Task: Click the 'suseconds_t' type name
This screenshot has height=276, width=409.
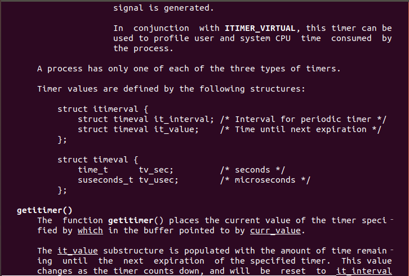Action: pyautogui.click(x=105, y=180)
